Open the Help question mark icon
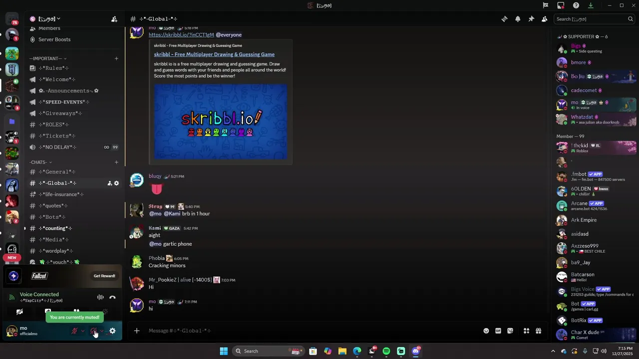The image size is (639, 359). [576, 5]
